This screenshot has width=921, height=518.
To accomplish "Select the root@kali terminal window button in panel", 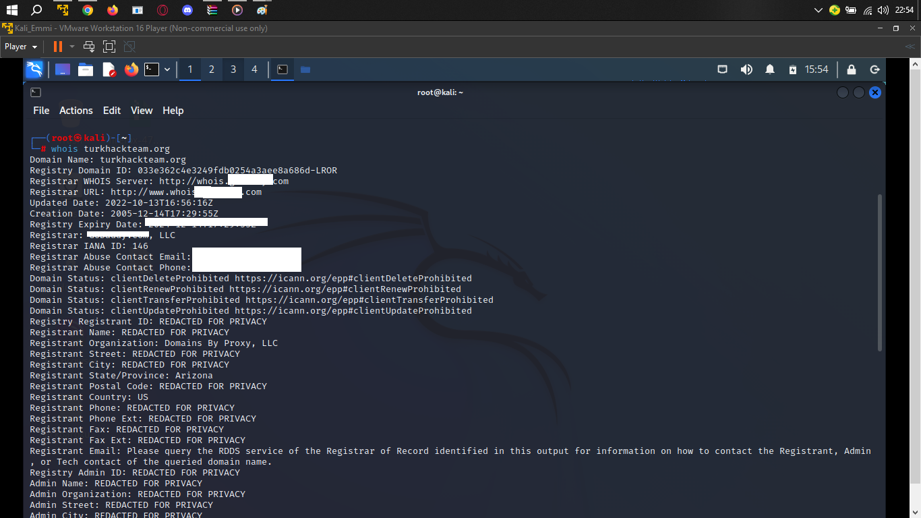I will 283,69.
